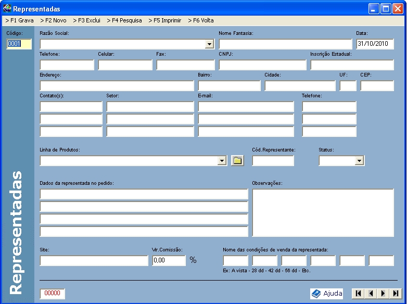
Task: Click the folder icon beside Linha de Produtos
Action: 237,161
